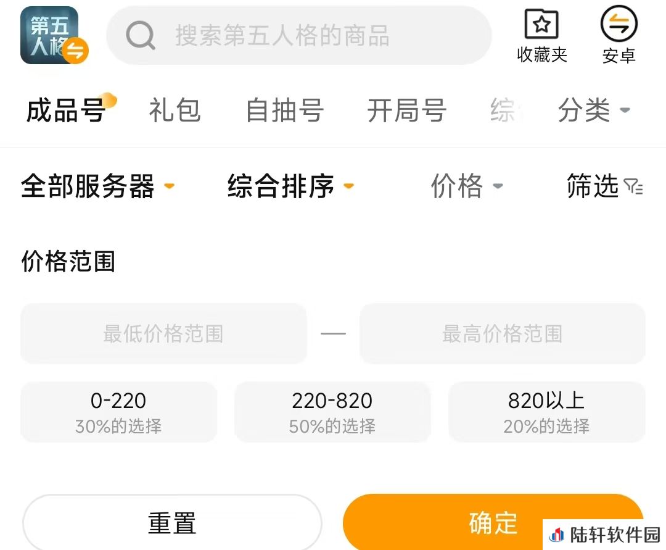Click the search magnifier icon

141,35
